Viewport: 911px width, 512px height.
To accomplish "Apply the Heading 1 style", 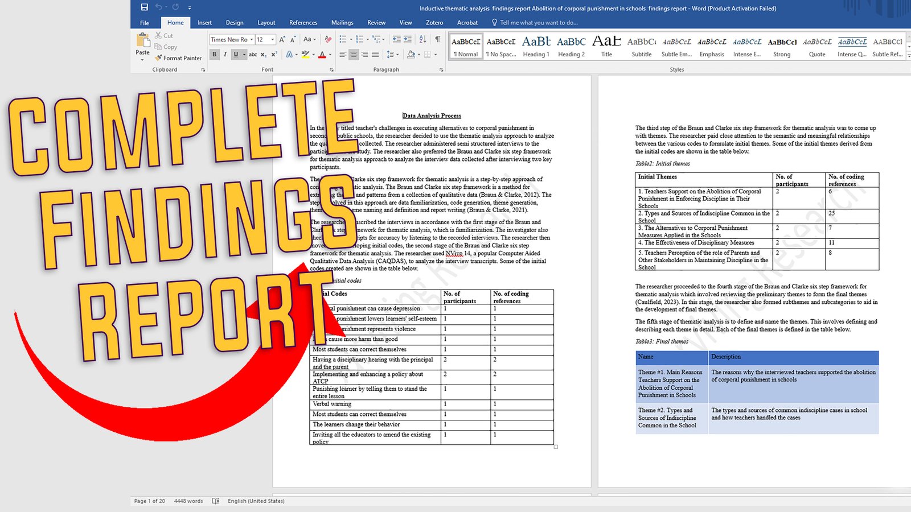I will point(536,47).
